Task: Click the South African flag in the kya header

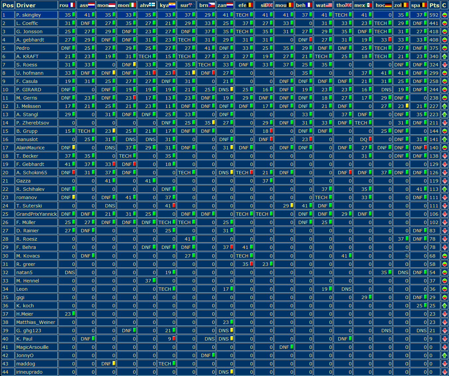Action: tap(172, 5)
